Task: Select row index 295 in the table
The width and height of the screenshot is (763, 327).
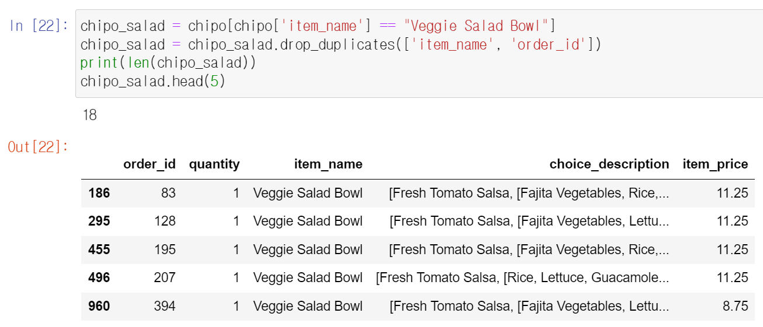Action: (99, 221)
